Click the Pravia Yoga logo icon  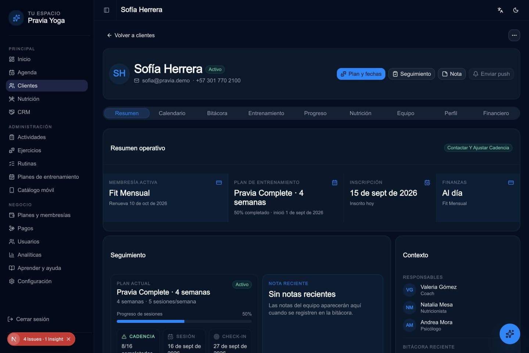click(16, 18)
